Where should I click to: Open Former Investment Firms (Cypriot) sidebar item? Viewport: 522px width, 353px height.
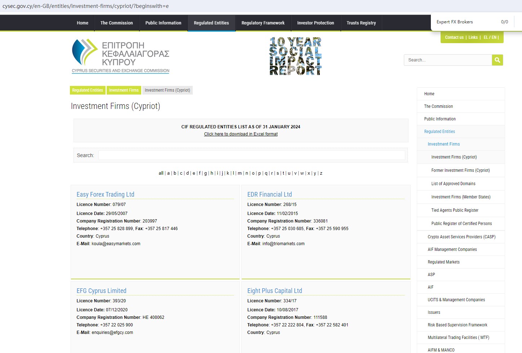(x=461, y=170)
